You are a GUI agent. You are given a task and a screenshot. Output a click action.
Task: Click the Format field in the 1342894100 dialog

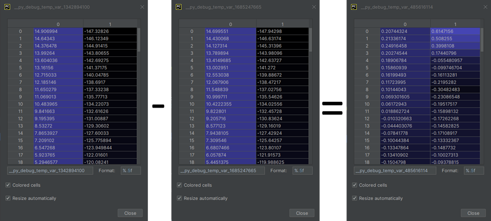pos(131,171)
